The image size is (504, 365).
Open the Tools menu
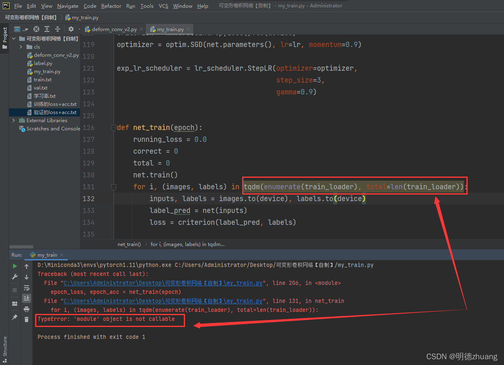(147, 6)
